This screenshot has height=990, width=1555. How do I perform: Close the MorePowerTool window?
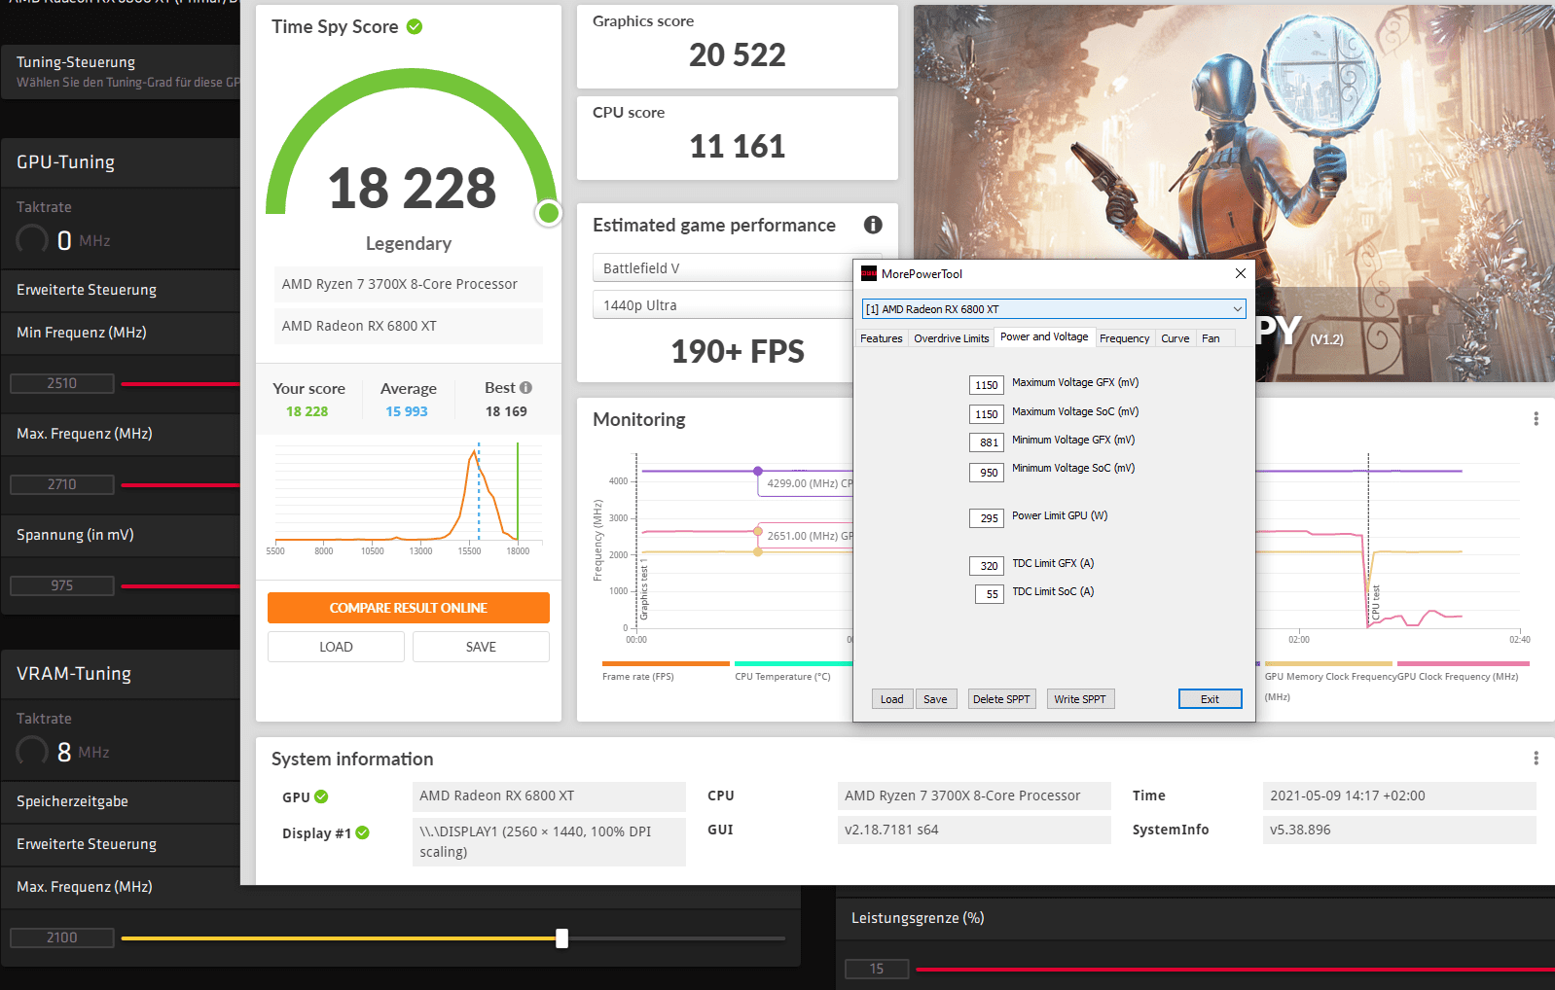(1240, 273)
